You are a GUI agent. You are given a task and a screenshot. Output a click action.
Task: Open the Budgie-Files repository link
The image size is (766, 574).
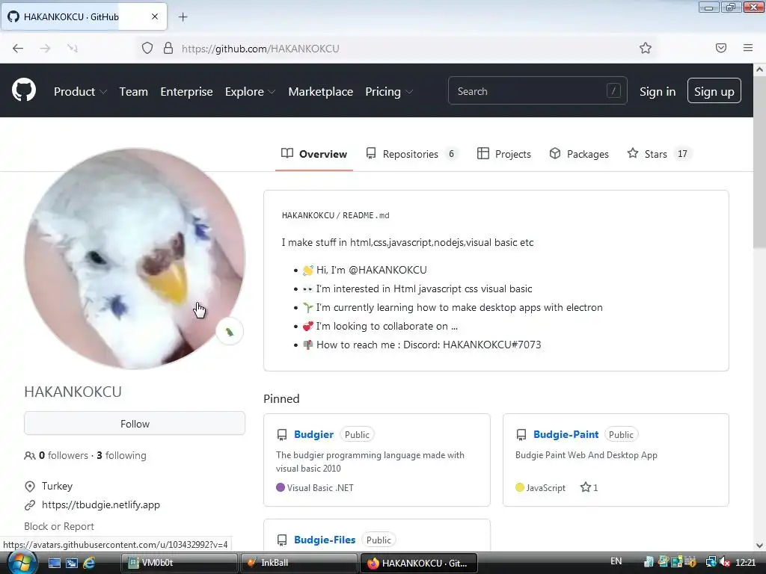click(x=325, y=540)
